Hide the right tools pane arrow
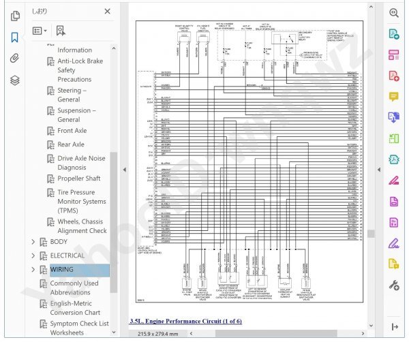Viewport: 409px width, 342px height. 379,170
